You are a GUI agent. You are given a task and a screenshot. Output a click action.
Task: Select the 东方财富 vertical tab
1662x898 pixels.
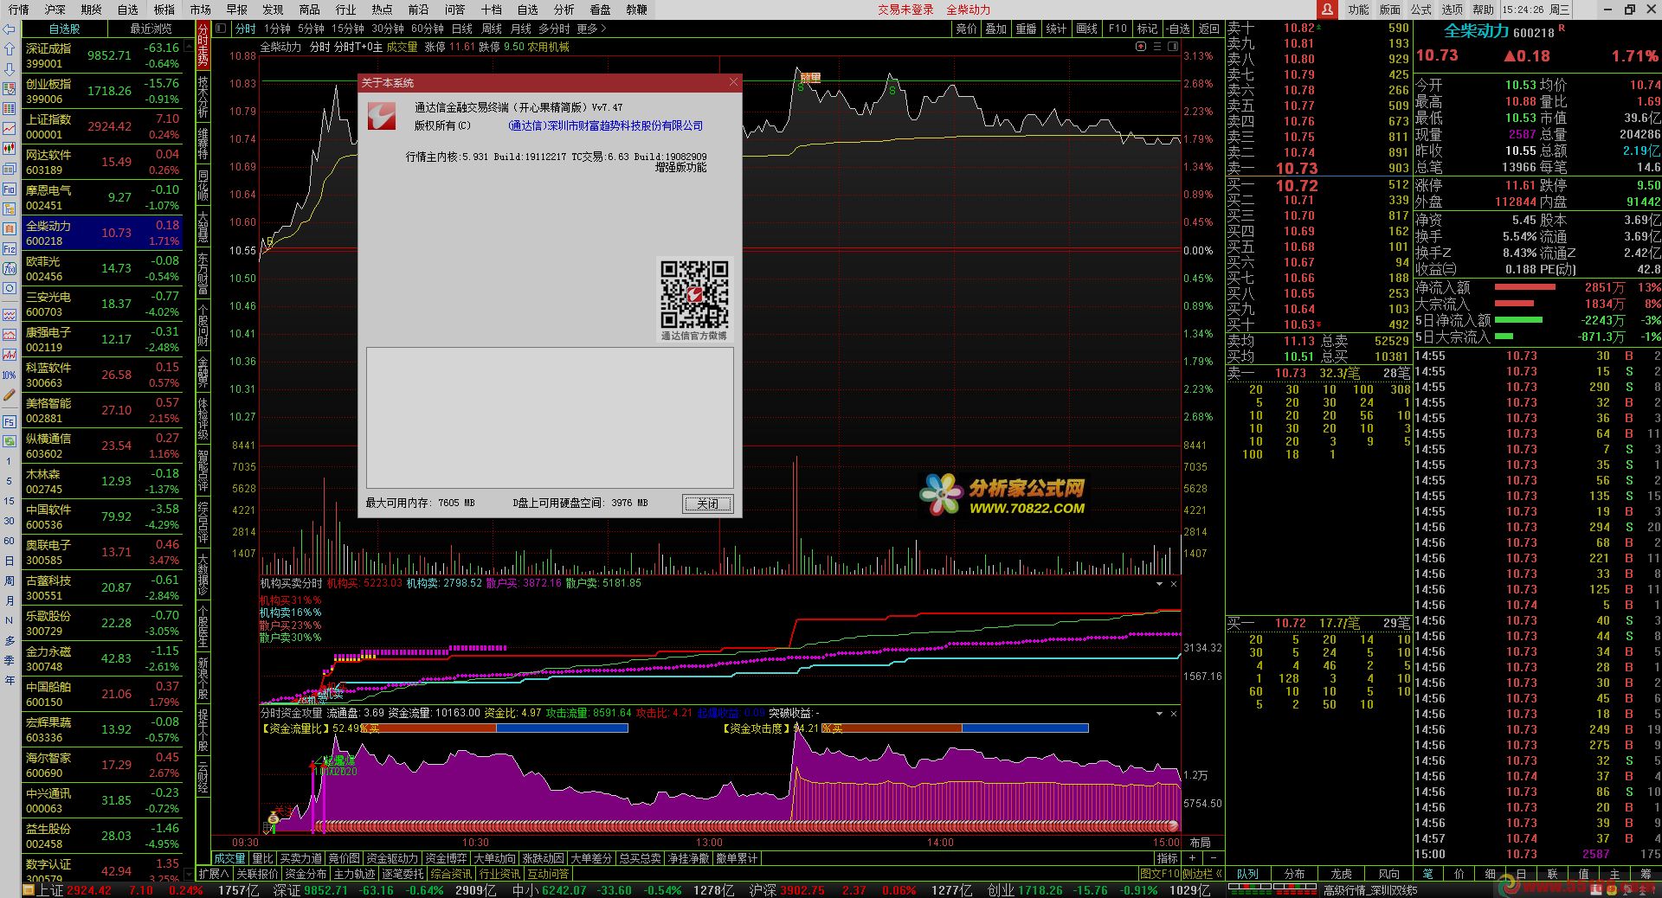click(203, 274)
